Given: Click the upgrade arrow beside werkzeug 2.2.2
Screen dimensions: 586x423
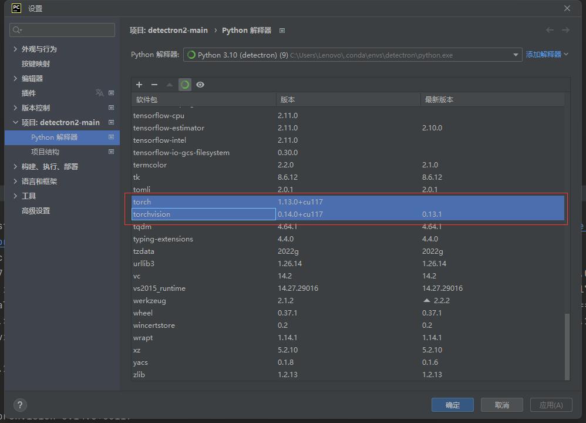Looking at the screenshot, I should click(426, 300).
